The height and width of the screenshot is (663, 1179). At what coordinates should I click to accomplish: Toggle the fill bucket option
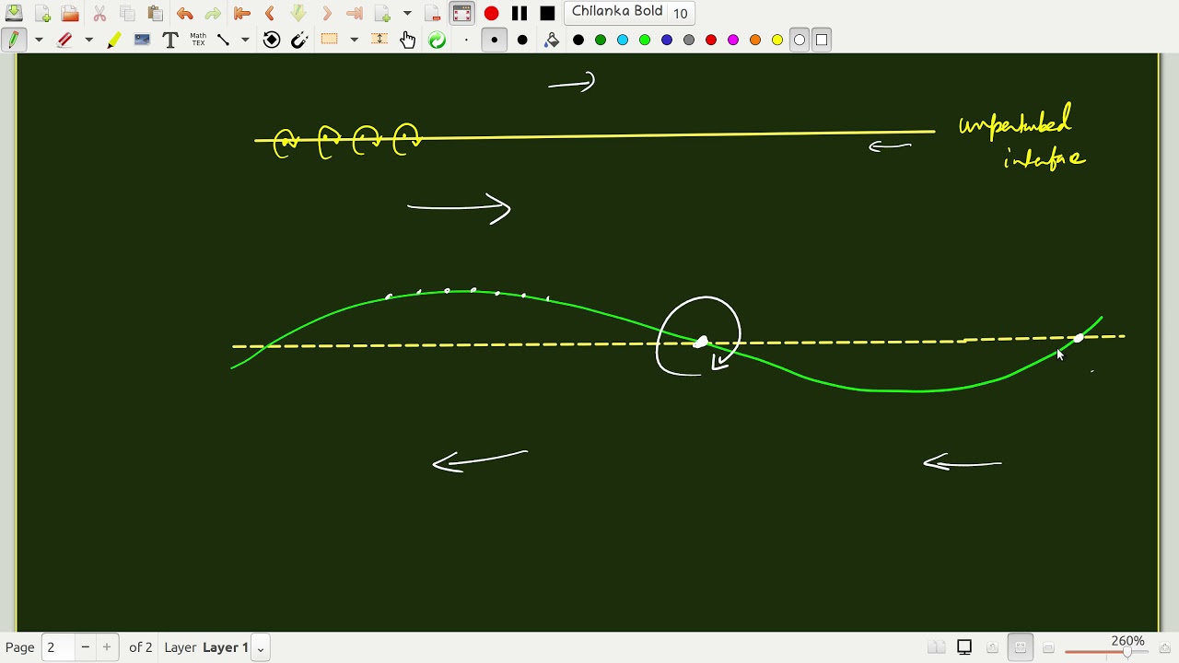(x=552, y=40)
